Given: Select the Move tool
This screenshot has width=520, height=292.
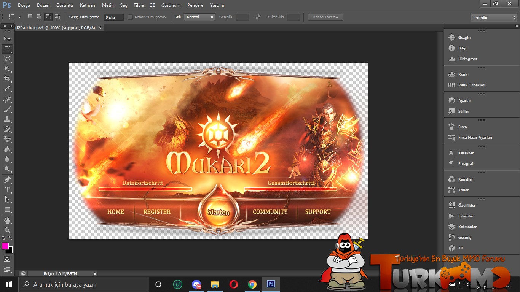Looking at the screenshot, I should coord(7,39).
